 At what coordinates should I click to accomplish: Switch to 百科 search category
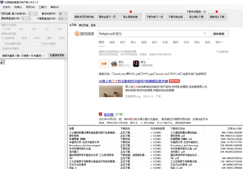(x=197, y=42)
